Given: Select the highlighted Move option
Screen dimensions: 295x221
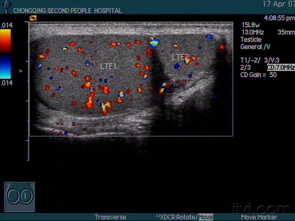Looking at the screenshot, I should pyautogui.click(x=206, y=217).
